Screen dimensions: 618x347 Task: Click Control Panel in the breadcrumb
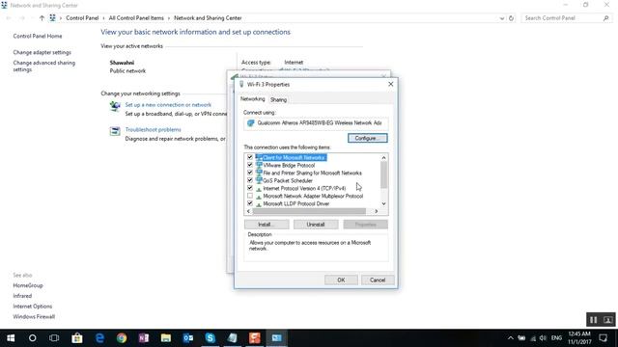[82, 18]
